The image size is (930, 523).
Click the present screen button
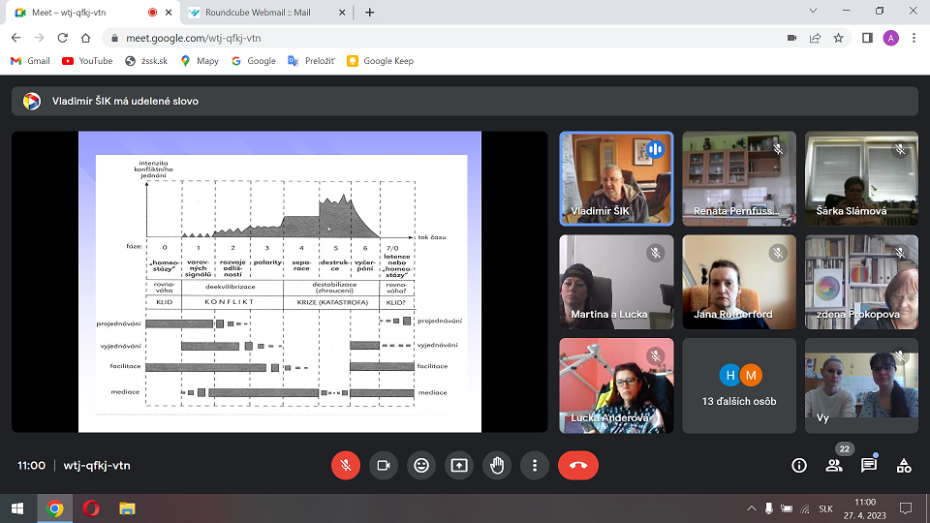[459, 465]
